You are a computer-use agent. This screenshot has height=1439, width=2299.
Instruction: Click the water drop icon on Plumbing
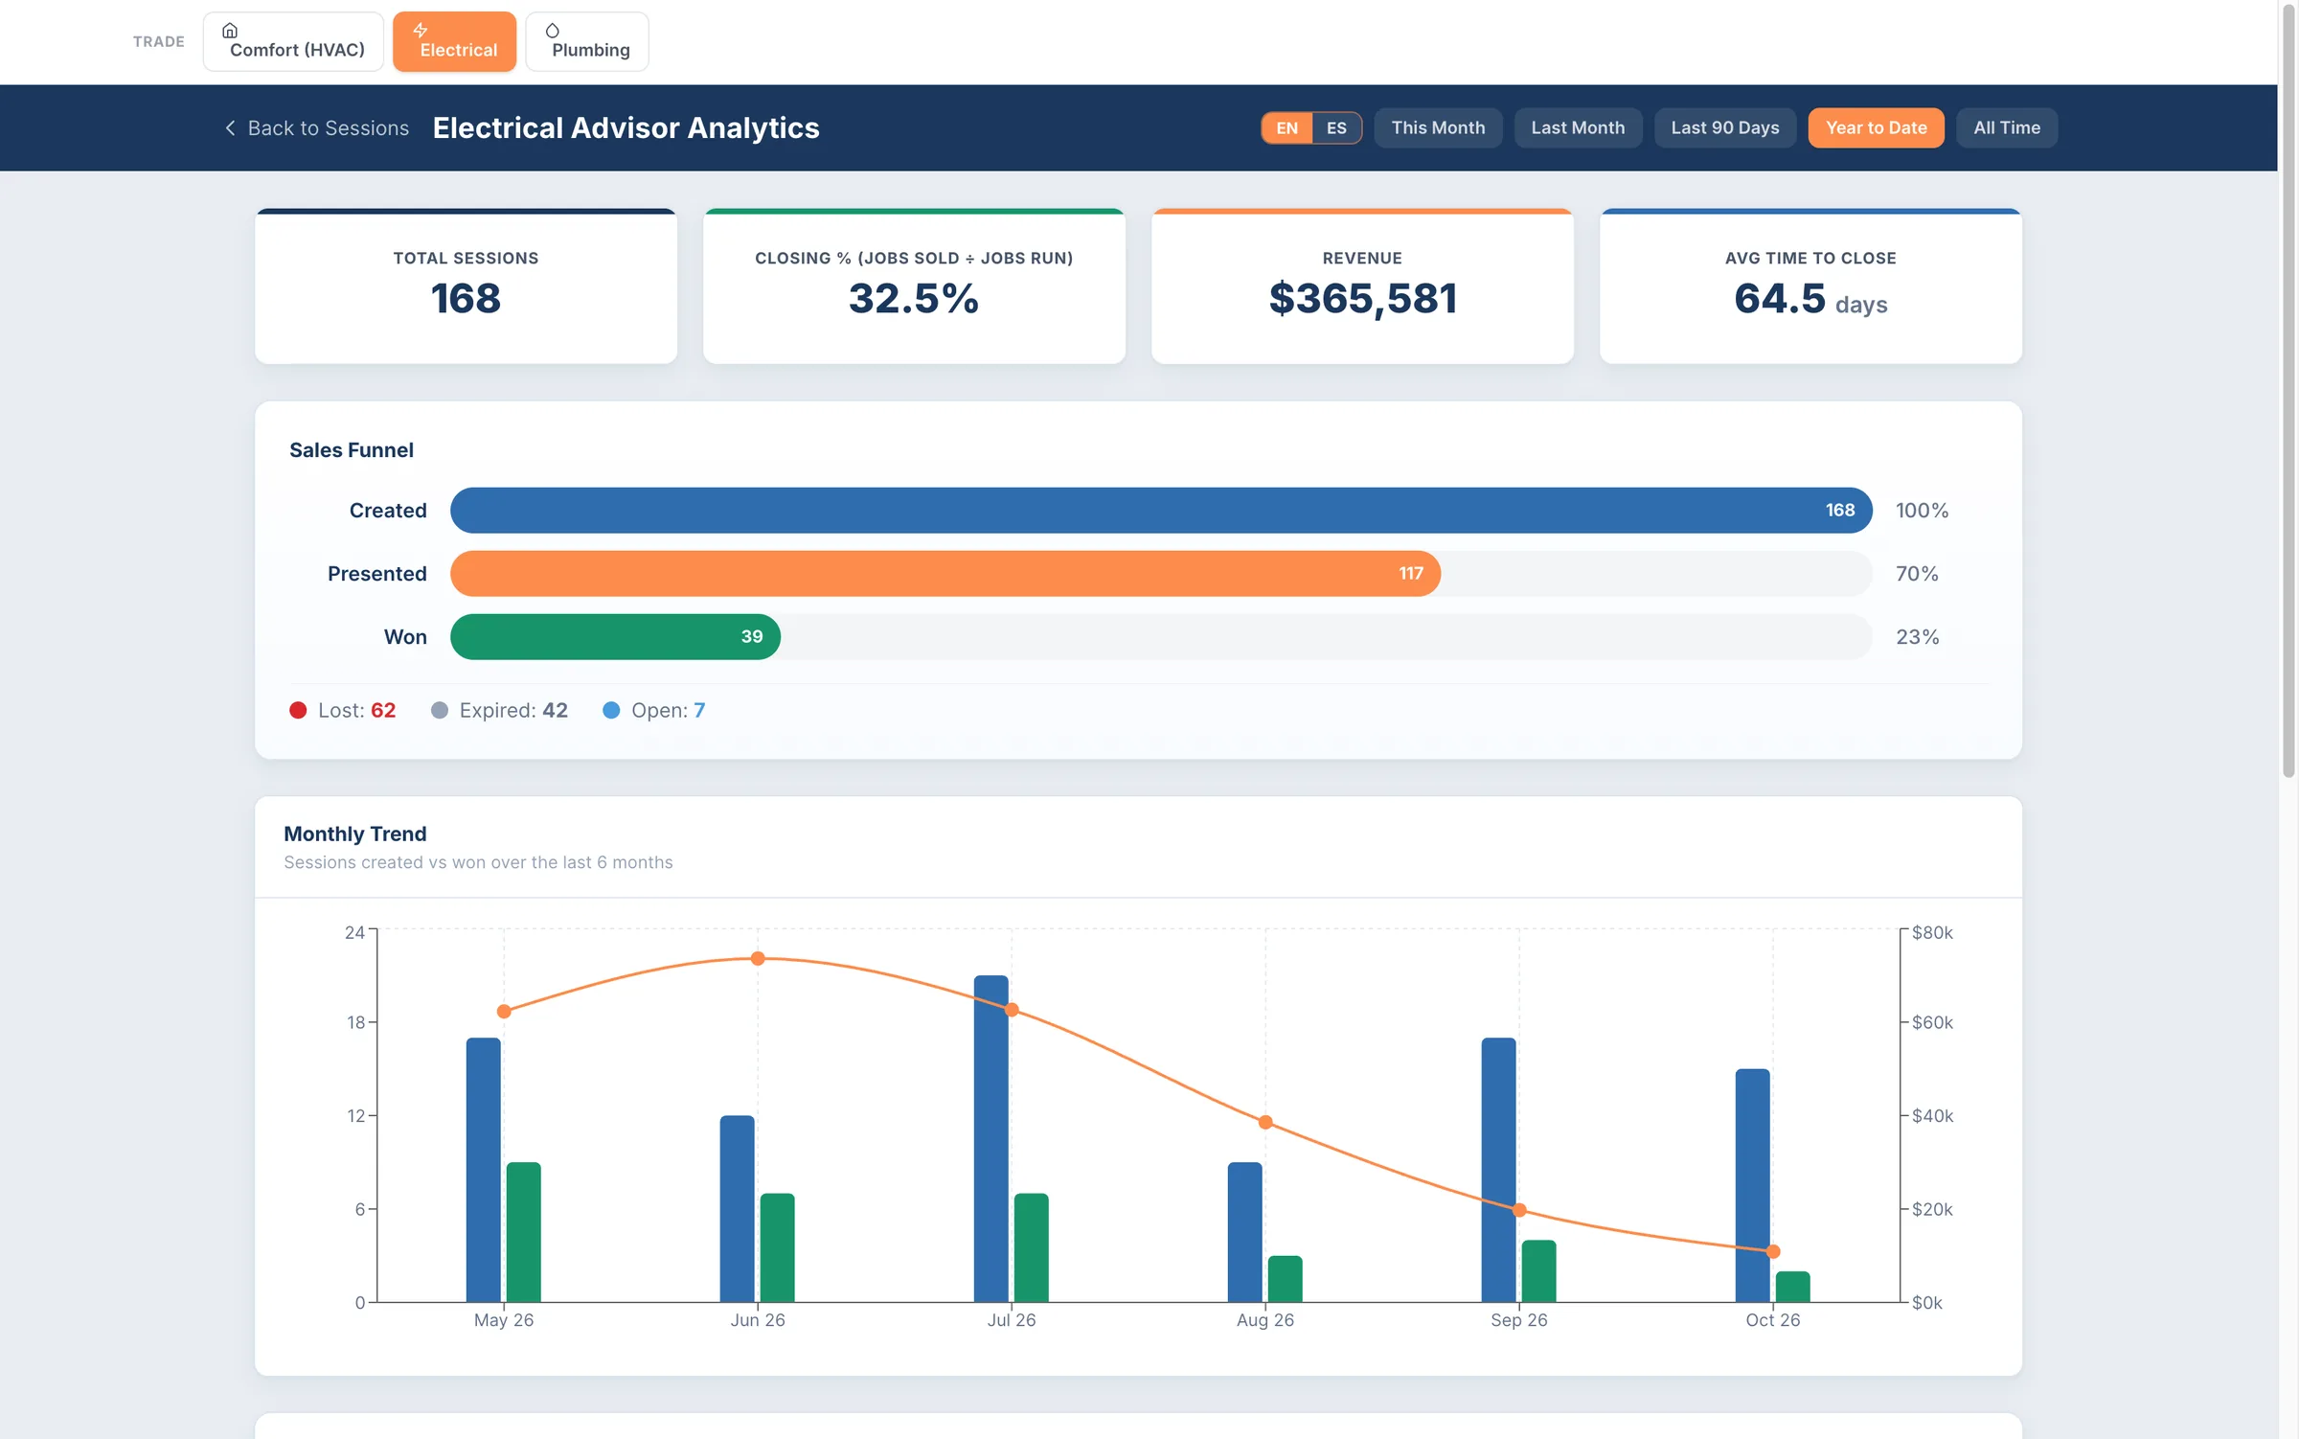click(x=552, y=31)
